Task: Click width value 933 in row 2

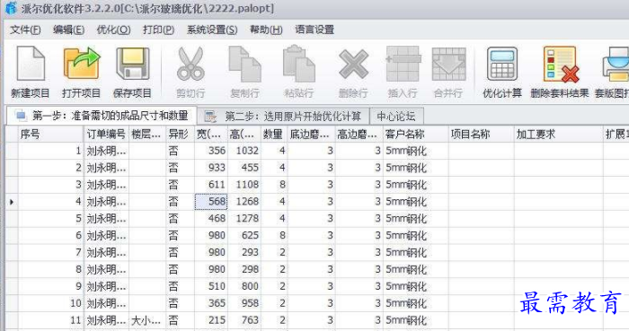Action: tap(217, 168)
